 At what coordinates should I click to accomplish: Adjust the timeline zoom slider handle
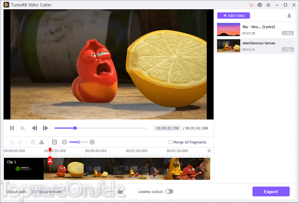[x=78, y=142]
